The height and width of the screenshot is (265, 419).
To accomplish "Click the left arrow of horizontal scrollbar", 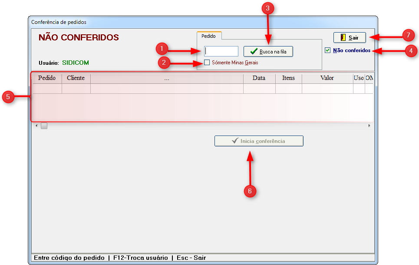I will click(x=36, y=126).
